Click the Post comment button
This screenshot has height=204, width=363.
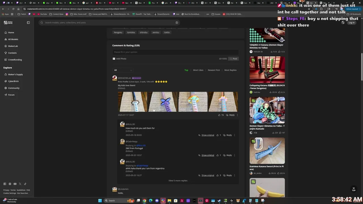233,59
